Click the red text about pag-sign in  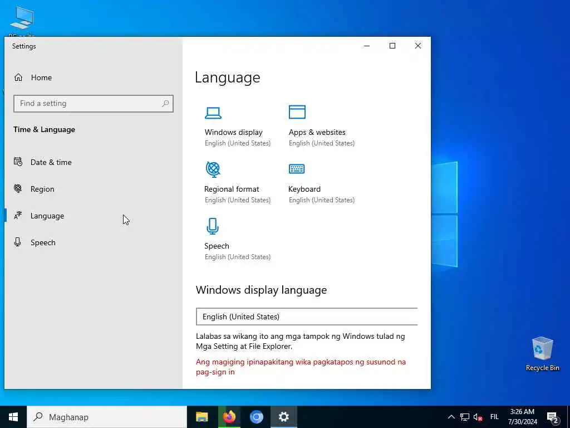point(301,367)
